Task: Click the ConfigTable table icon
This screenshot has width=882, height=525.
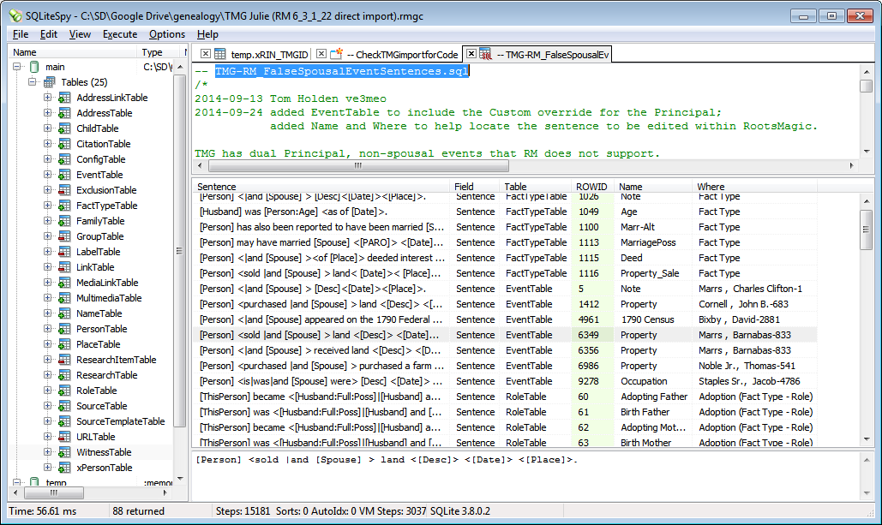Action: pos(64,159)
